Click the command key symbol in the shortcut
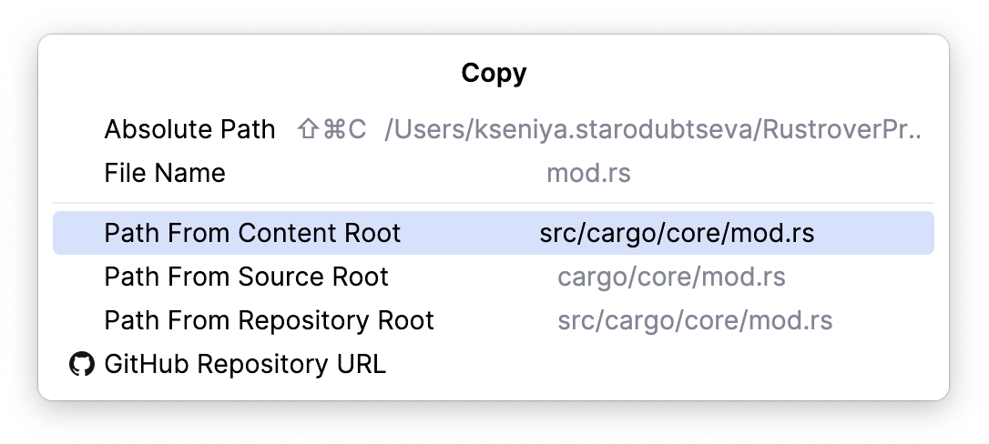 click(x=332, y=130)
